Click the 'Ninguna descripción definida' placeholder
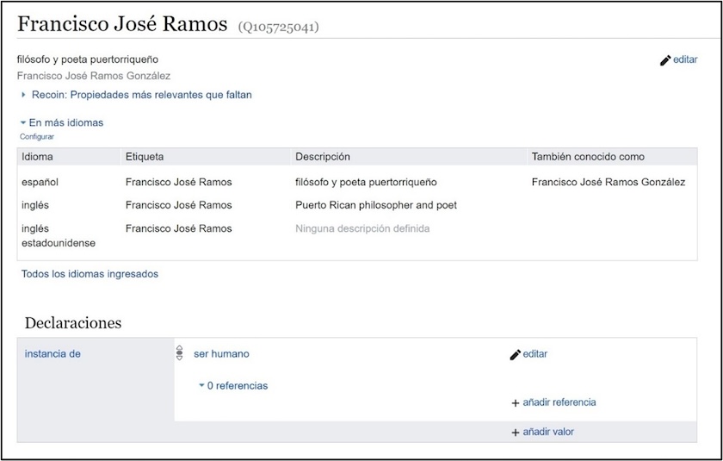 point(362,228)
